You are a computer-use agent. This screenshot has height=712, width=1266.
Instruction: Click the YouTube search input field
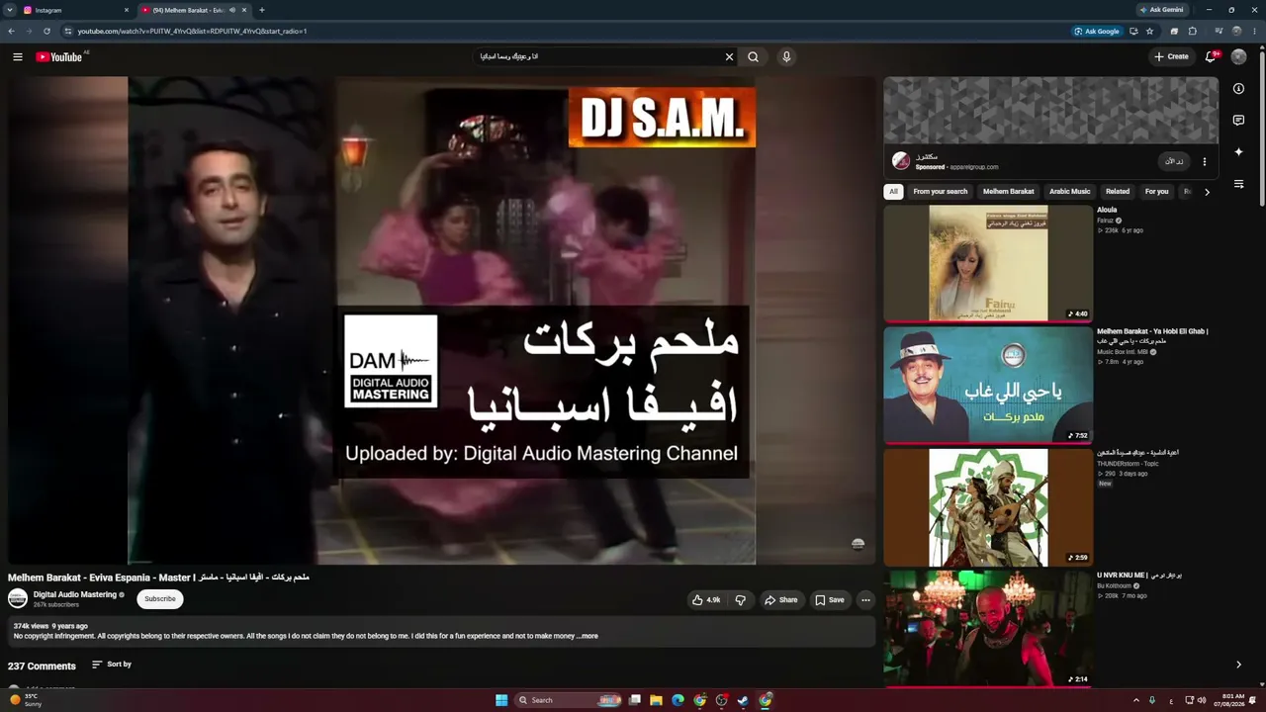pos(598,56)
